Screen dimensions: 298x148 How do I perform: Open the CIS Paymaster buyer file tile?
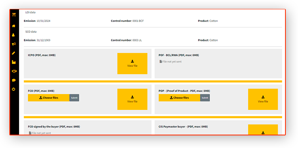coord(263,129)
